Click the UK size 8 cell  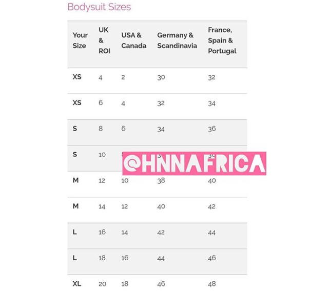pyautogui.click(x=101, y=129)
